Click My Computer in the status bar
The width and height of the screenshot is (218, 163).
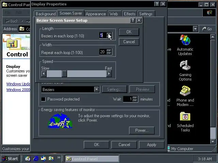pyautogui.click(x=180, y=149)
